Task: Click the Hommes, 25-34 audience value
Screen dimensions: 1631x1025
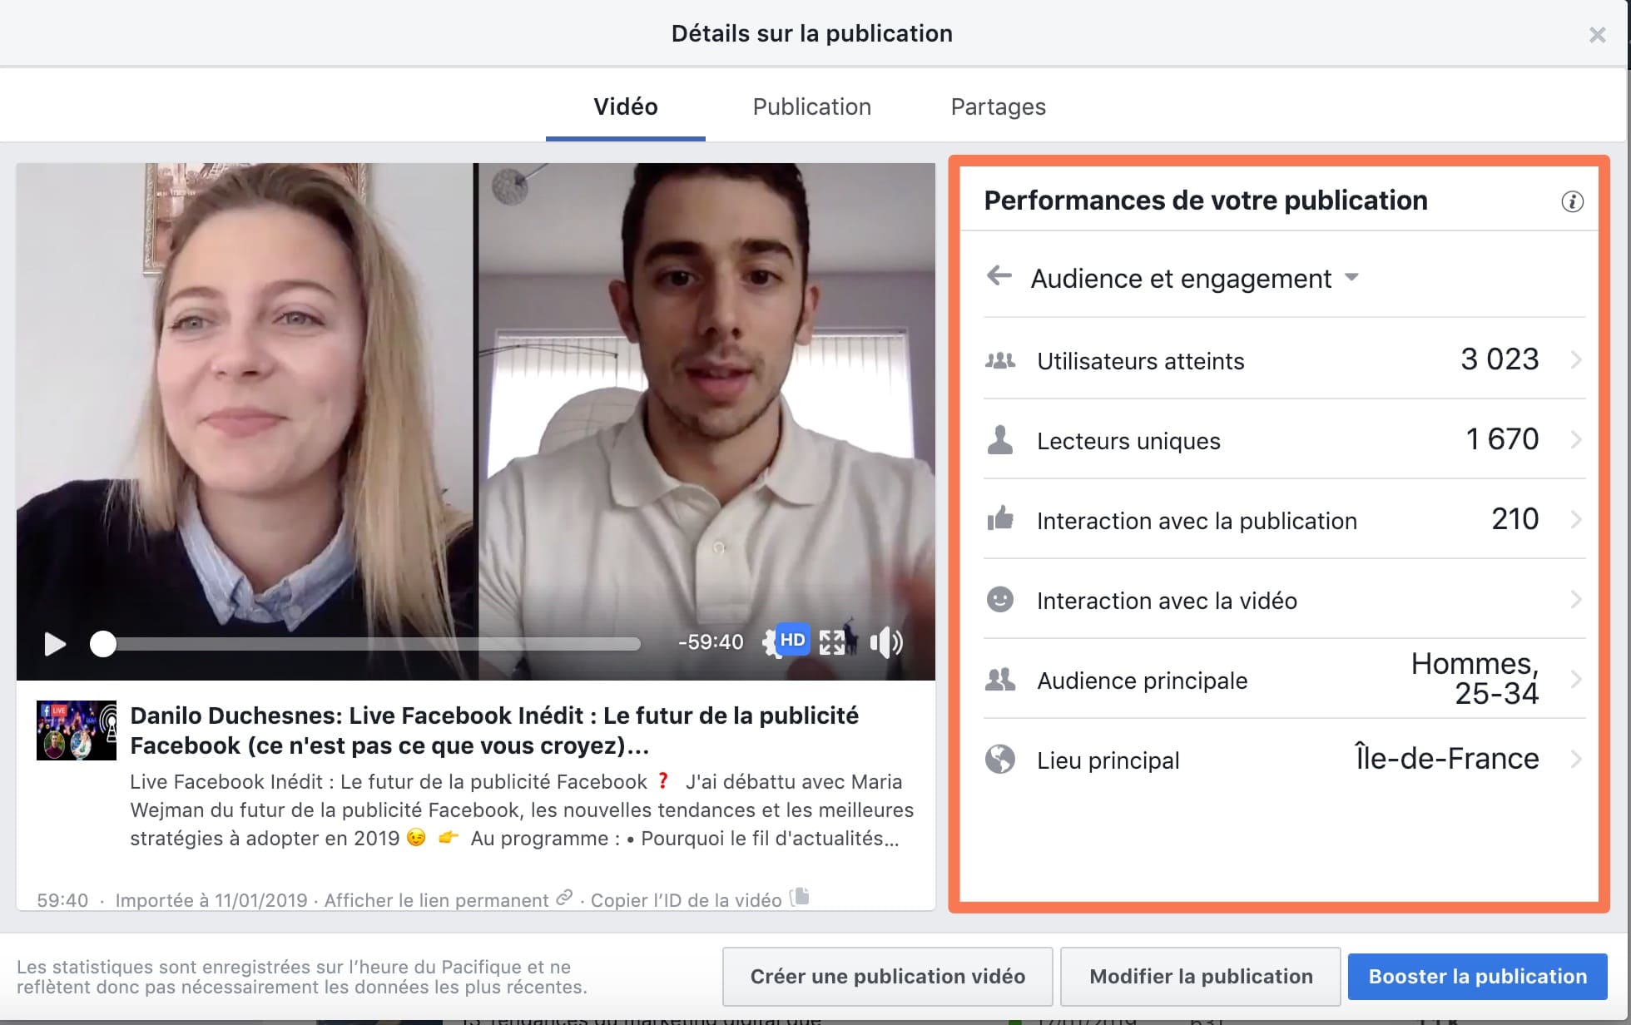Action: pos(1475,679)
